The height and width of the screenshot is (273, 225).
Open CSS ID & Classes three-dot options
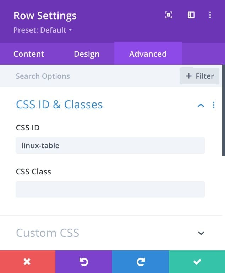coord(214,105)
